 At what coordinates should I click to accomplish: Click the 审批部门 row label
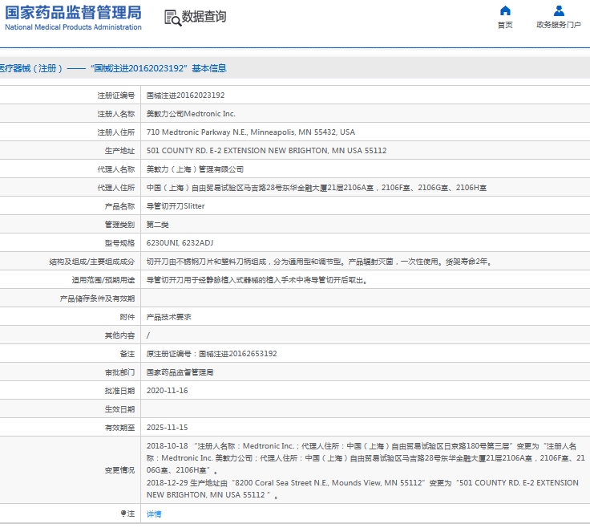[119, 372]
